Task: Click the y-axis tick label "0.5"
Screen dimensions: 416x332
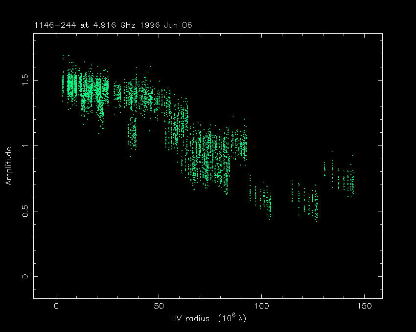Action: point(24,211)
